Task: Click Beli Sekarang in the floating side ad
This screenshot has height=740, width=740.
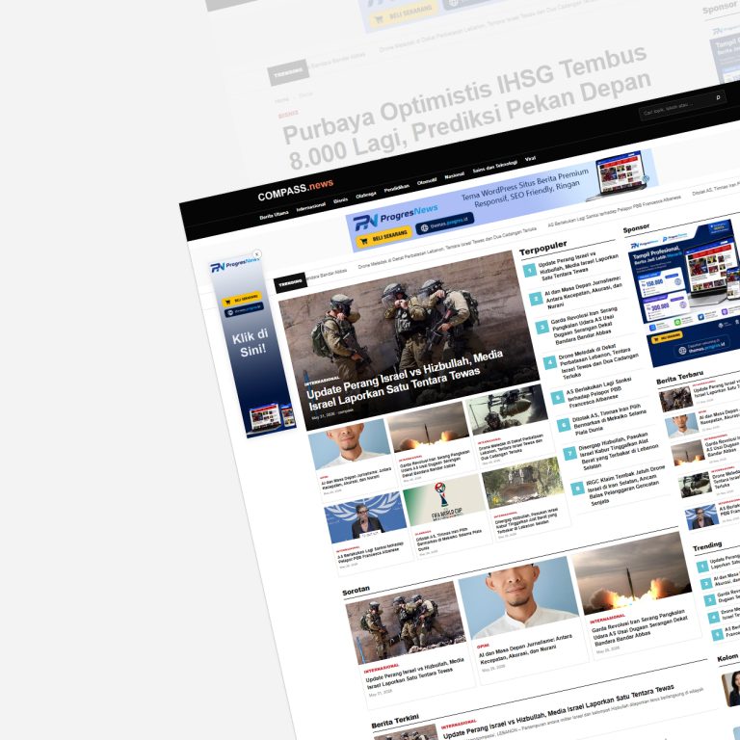Action: coord(241,299)
